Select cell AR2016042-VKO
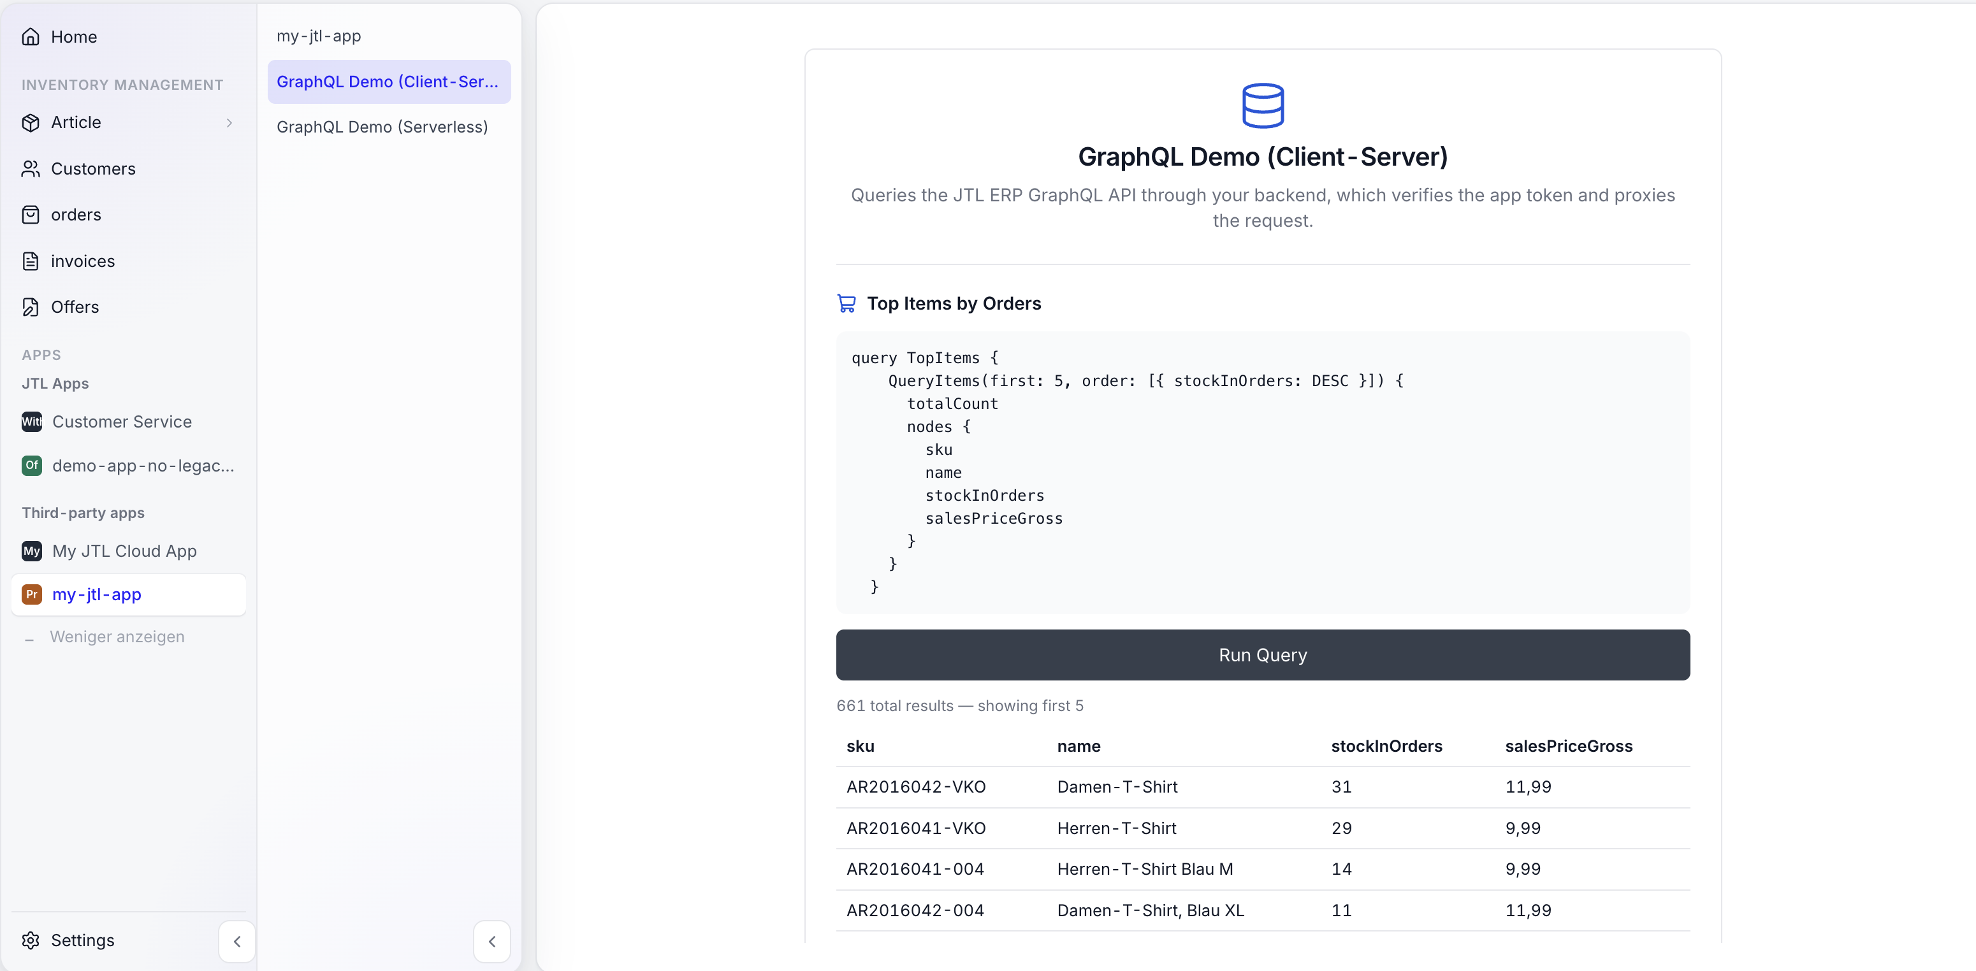Screen dimensions: 1976x971 point(916,787)
